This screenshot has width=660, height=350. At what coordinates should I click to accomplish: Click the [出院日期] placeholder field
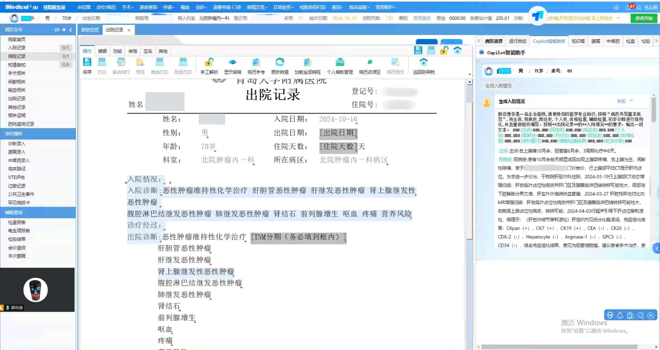(339, 133)
